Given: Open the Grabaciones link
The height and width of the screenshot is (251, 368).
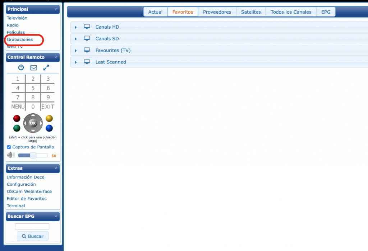Looking at the screenshot, I should click(20, 39).
